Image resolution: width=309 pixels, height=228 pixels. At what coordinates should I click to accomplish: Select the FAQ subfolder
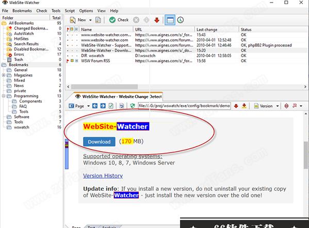[x=23, y=106]
